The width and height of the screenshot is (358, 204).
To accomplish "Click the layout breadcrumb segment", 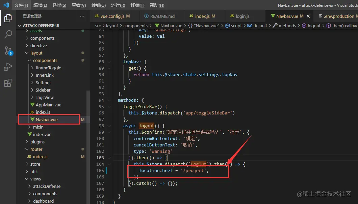I will (x=112, y=26).
